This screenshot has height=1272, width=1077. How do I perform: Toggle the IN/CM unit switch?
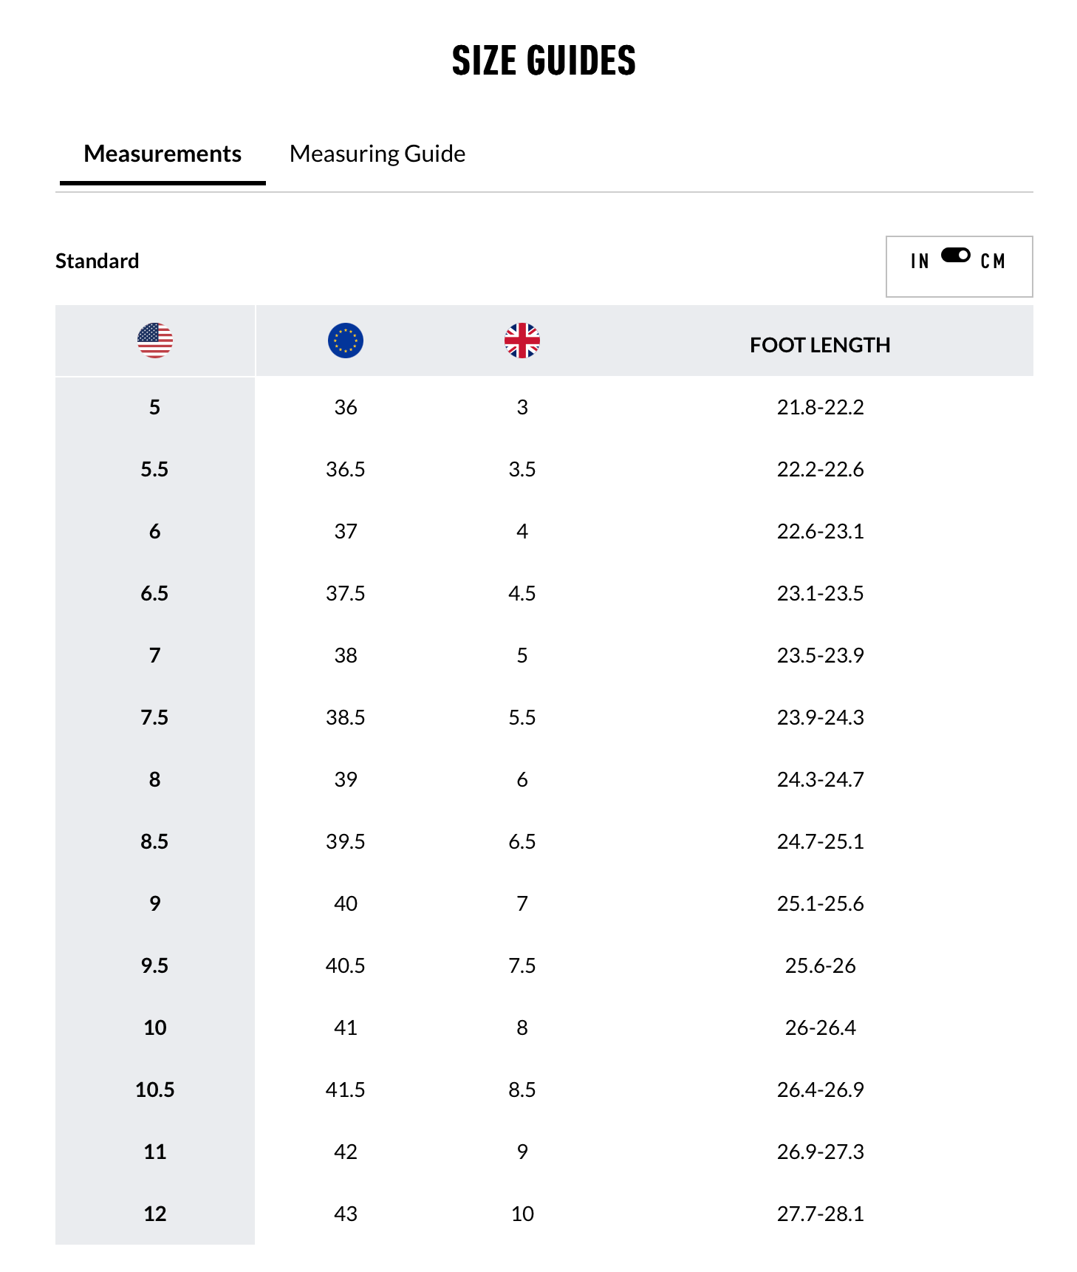[x=956, y=256]
